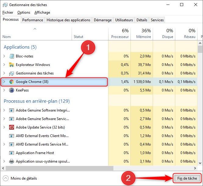Click the 1 539,0 Mo memory cell
The image size is (203, 186).
point(142,82)
